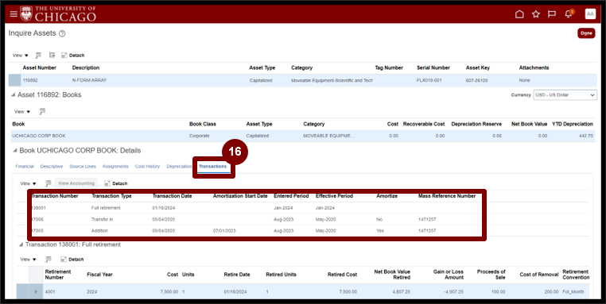Click the Asset Number column header
The width and height of the screenshot is (606, 304).
pos(40,67)
